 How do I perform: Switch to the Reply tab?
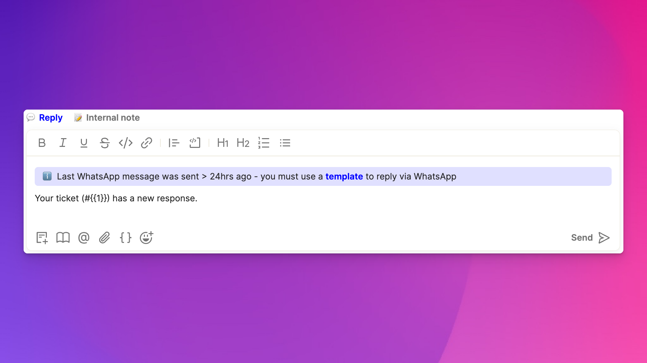coord(45,118)
